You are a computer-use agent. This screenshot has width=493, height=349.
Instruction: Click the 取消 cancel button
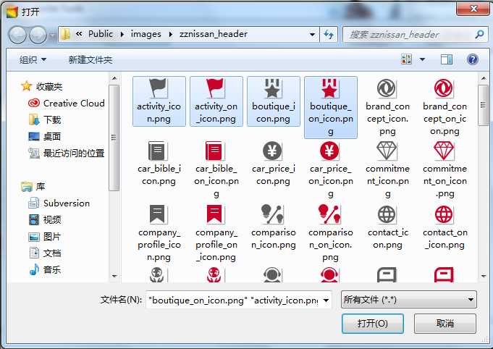pyautogui.click(x=445, y=323)
